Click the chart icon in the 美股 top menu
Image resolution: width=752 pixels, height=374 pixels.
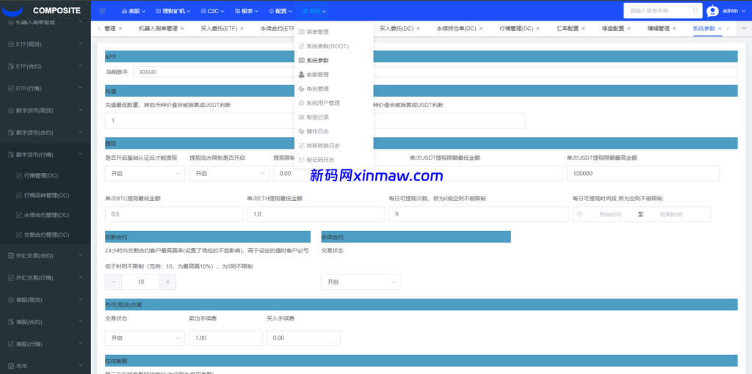click(124, 11)
